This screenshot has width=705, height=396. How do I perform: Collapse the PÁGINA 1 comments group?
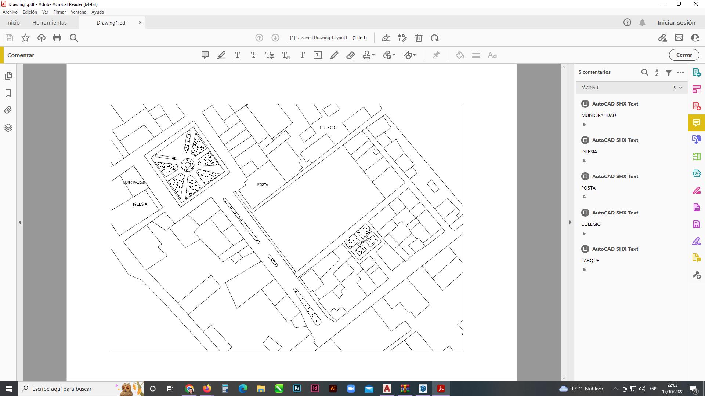click(681, 88)
